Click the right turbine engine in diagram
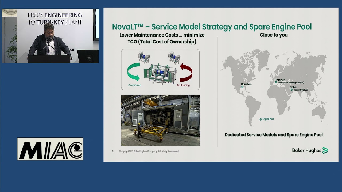 174,58
